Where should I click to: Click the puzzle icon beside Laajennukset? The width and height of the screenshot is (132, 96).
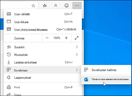(9, 77)
